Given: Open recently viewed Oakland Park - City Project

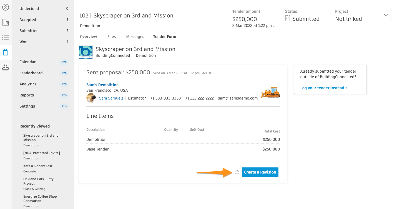Looking at the screenshot, I should pos(38,181).
